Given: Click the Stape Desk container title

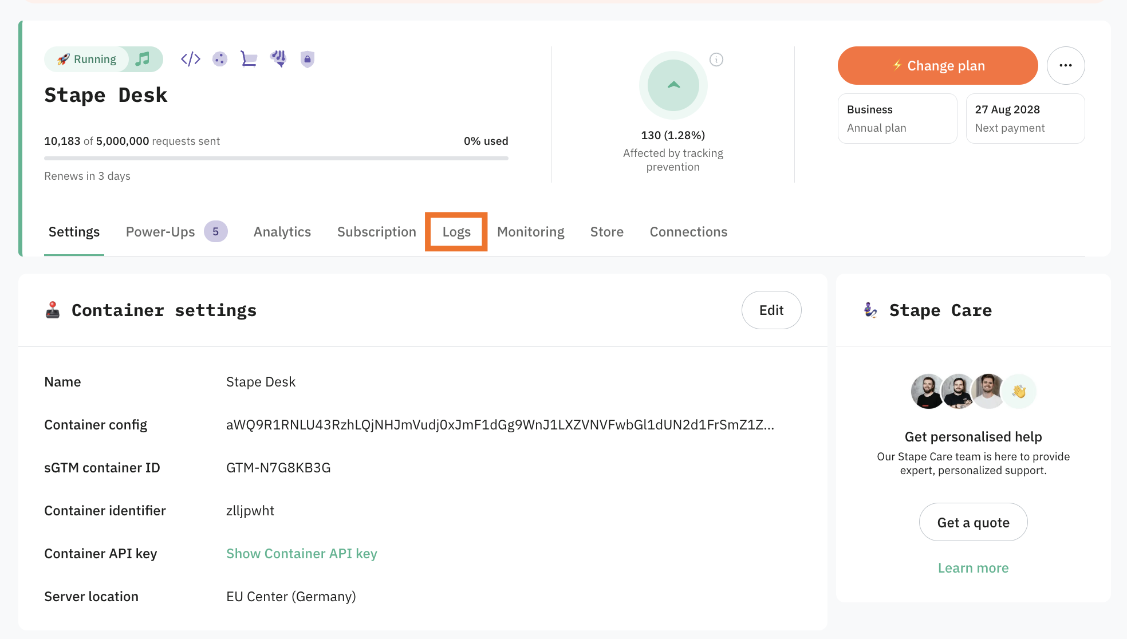Looking at the screenshot, I should click(106, 95).
